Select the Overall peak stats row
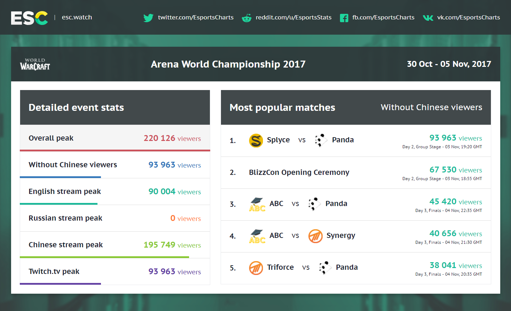The image size is (511, 311). click(115, 138)
